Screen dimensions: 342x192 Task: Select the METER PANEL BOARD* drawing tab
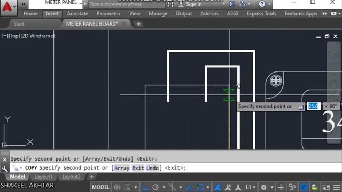pyautogui.click(x=92, y=23)
